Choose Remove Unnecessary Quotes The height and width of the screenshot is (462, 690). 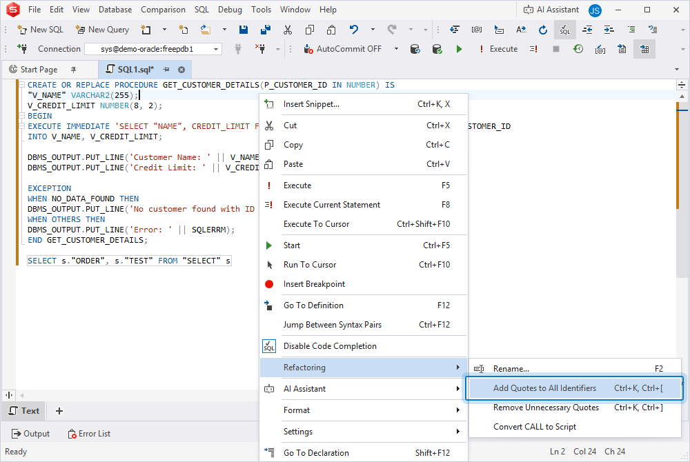(x=575, y=408)
